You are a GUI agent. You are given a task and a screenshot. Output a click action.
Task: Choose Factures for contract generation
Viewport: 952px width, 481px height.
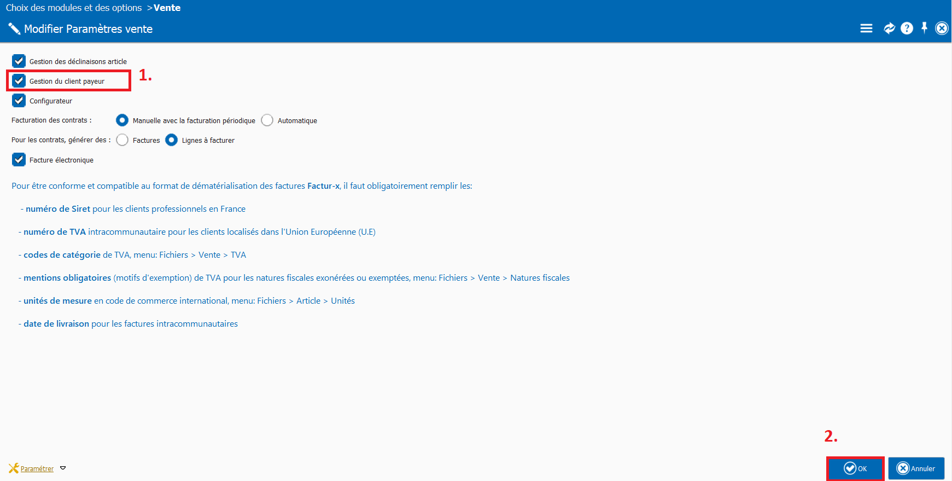(x=122, y=140)
